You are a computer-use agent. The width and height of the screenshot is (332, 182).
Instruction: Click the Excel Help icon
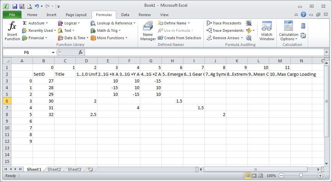click(303, 14)
